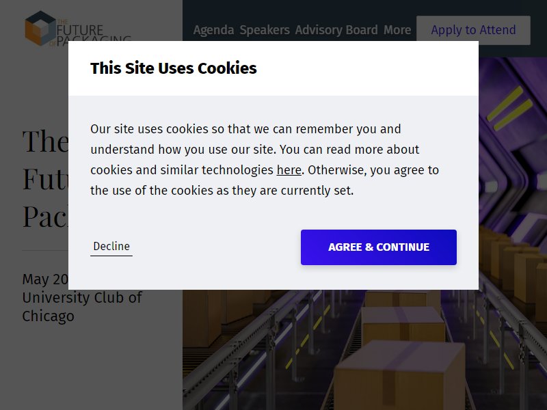Click the cube icon in the site logo
This screenshot has height=410, width=547.
pos(40,28)
